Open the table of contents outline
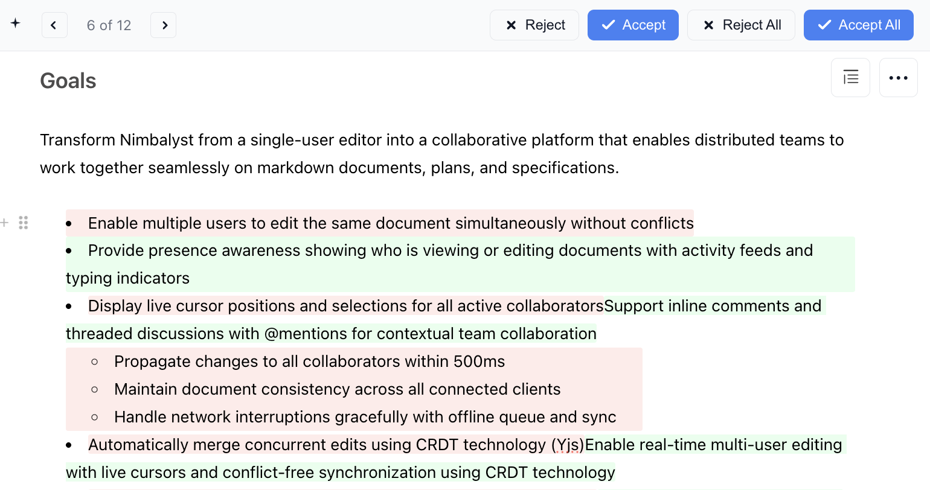Image resolution: width=930 pixels, height=490 pixels. click(850, 78)
